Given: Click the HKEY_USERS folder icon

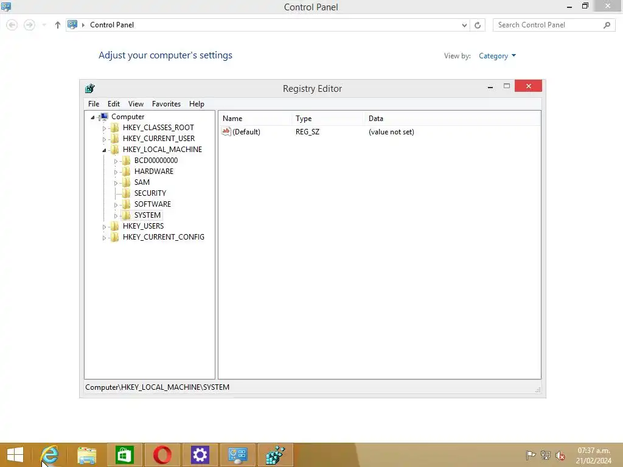Looking at the screenshot, I should (x=115, y=226).
